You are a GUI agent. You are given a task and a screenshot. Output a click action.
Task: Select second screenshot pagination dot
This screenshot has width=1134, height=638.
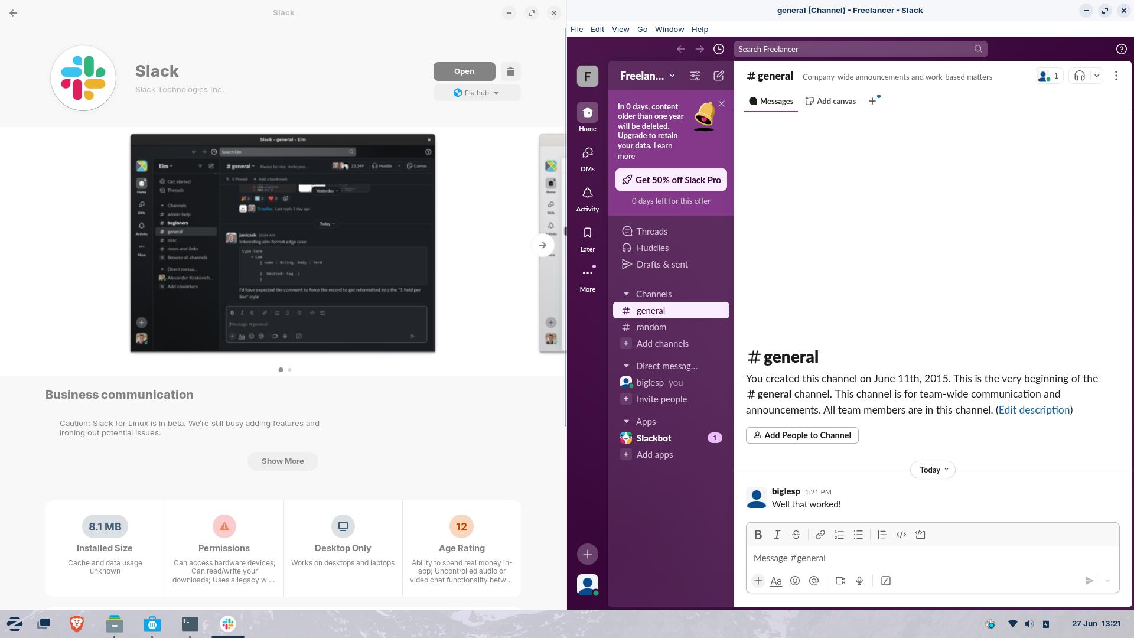289,370
